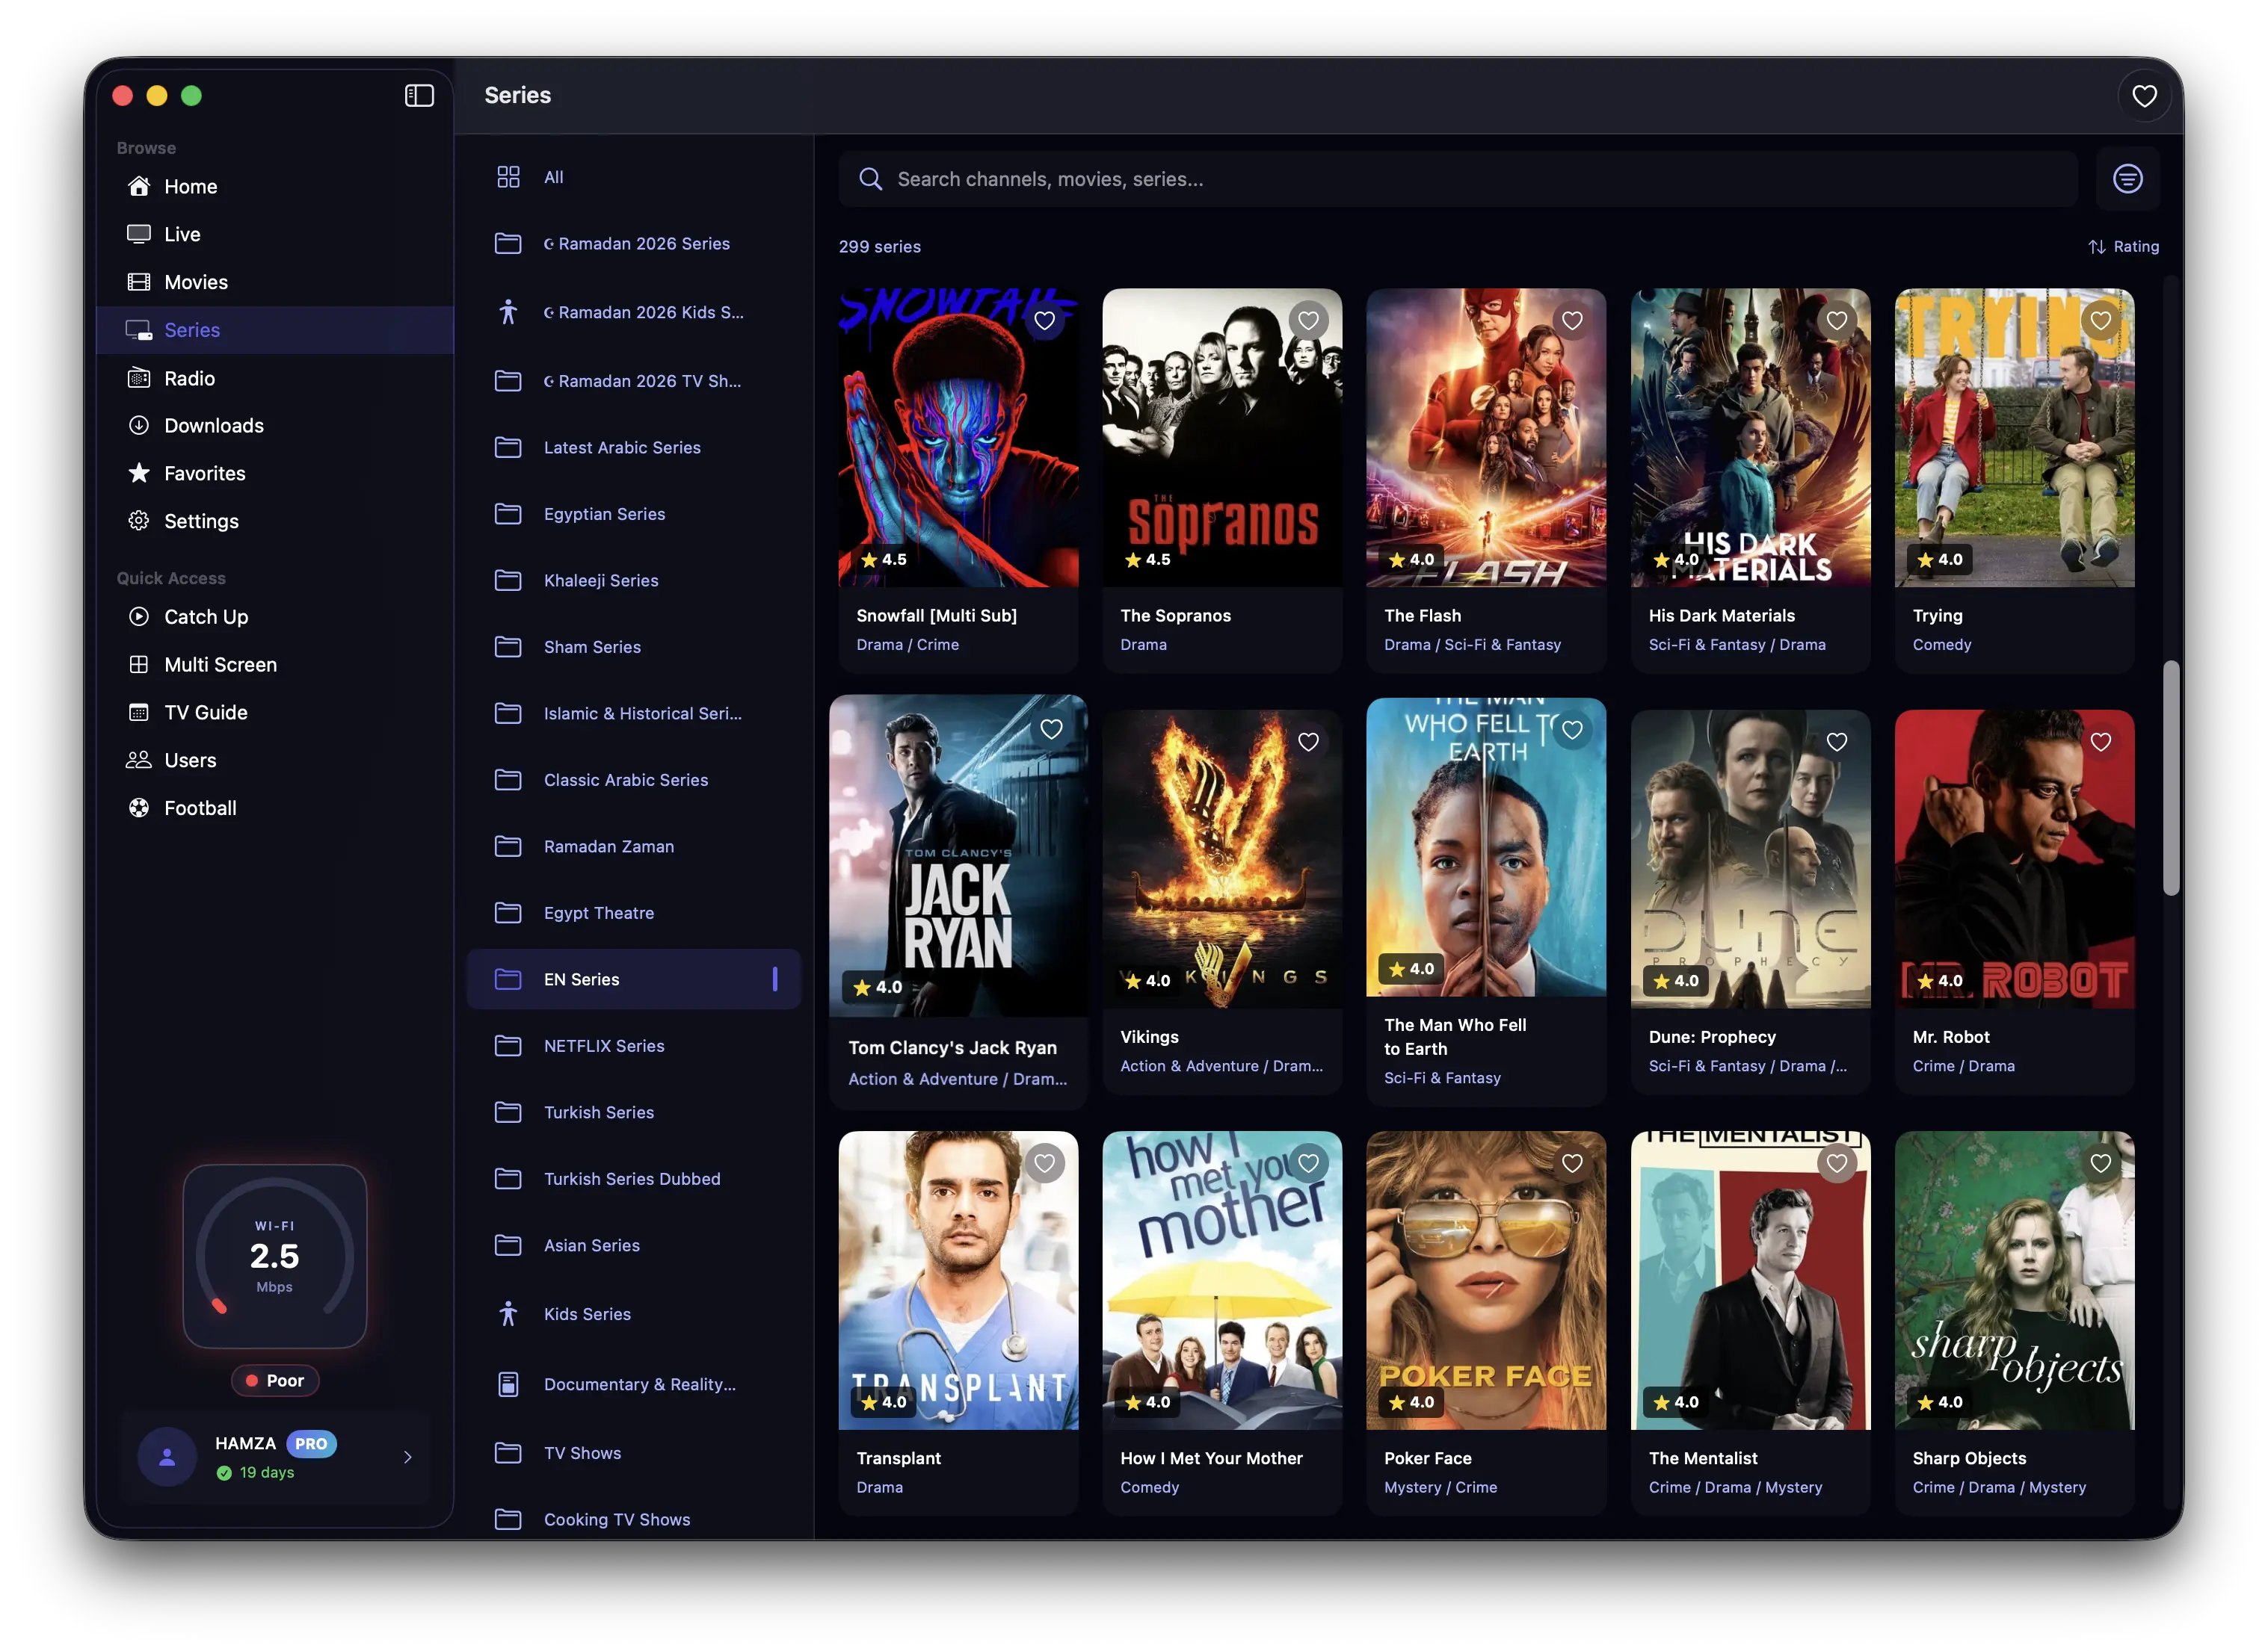Open the filter options icon beside search
This screenshot has height=1651, width=2268.
click(x=2127, y=179)
